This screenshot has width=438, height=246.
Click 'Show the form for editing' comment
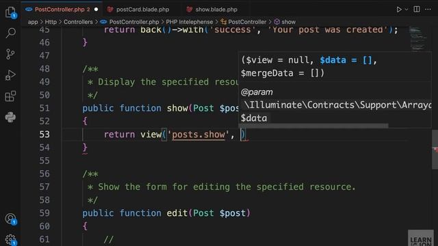pos(221,187)
